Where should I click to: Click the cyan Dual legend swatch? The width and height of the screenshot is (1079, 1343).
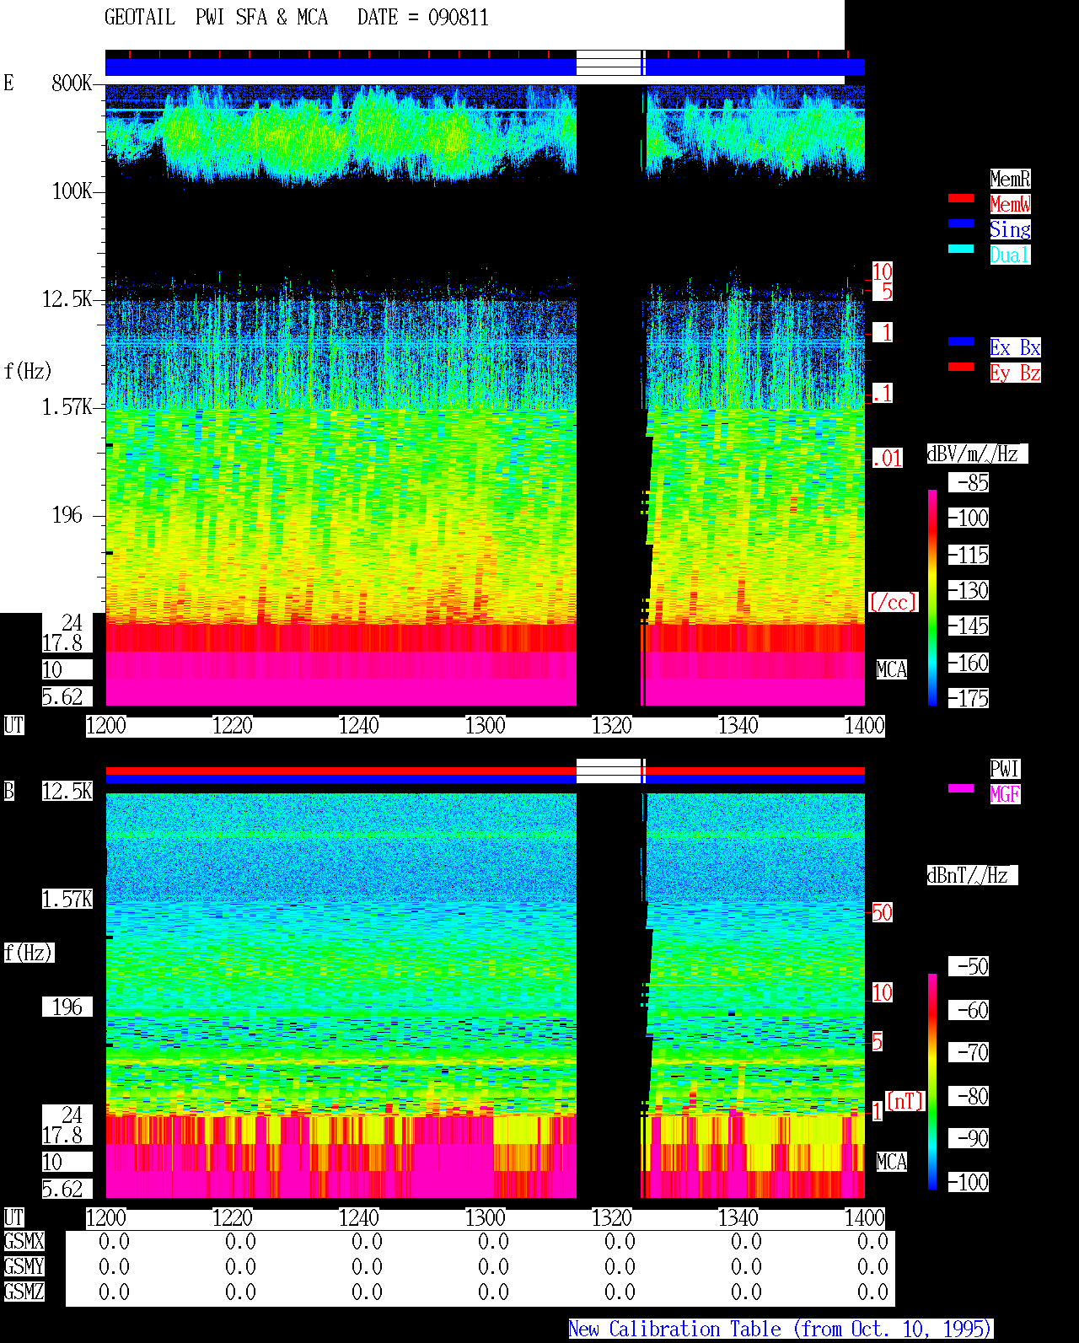point(961,249)
